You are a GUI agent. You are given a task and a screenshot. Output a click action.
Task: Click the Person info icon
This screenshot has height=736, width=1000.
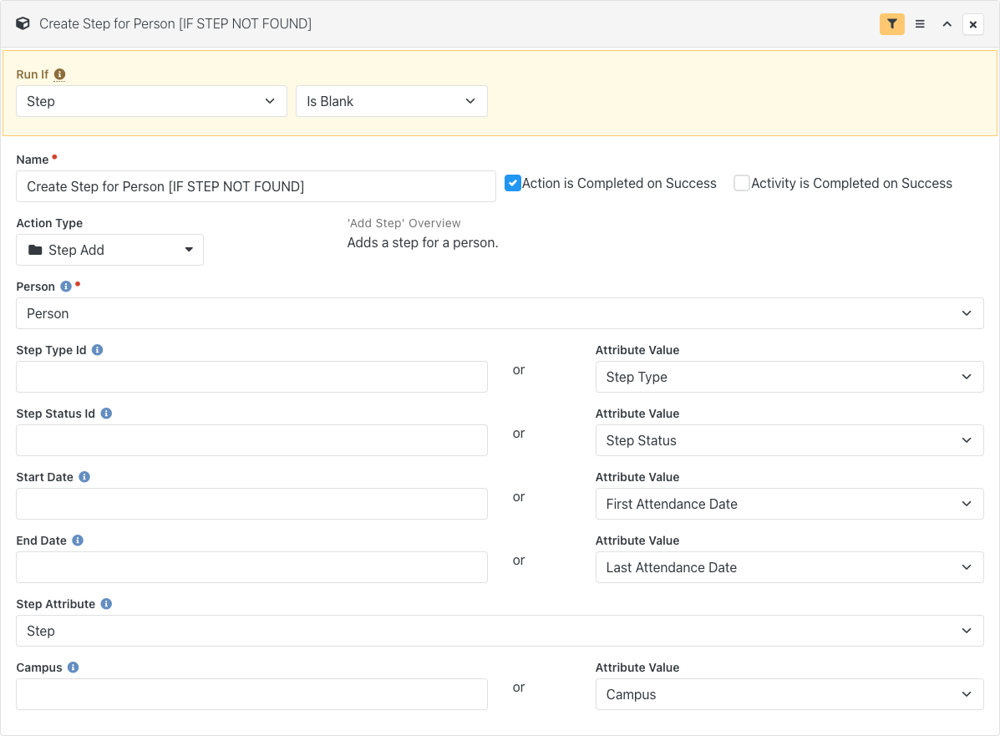pyautogui.click(x=66, y=287)
